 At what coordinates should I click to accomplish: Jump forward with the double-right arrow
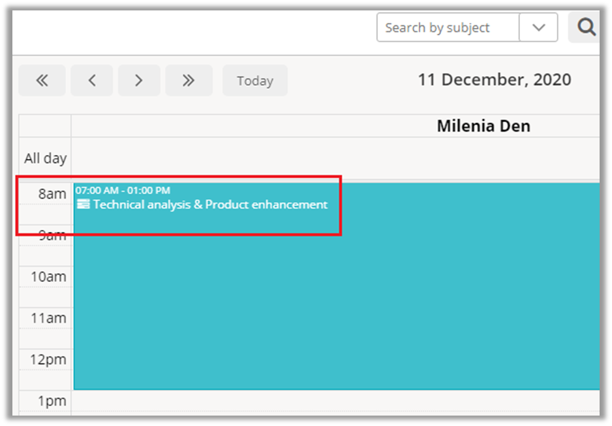click(x=189, y=80)
